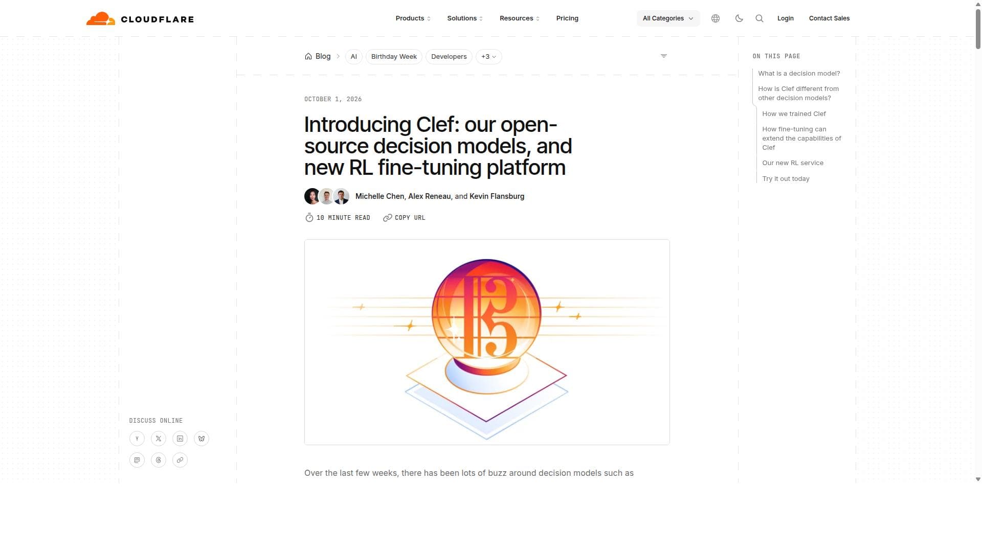Image resolution: width=982 pixels, height=552 pixels.
Task: Click the clock icon beside 10 minute read
Action: point(309,218)
